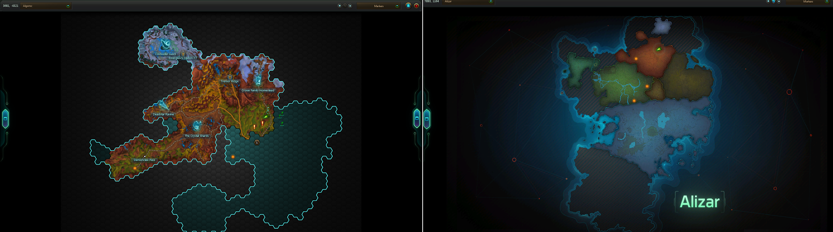
Task: Click left exclamation quest marker
Action: tap(254, 127)
